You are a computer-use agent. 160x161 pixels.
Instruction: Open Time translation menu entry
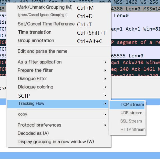coord(58,32)
